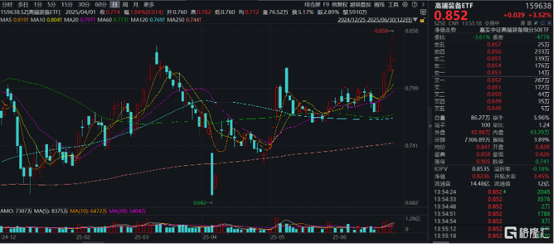This screenshot has height=244, width=554.
Task: Switch to 分时 intraday tab
Action: 7,5
